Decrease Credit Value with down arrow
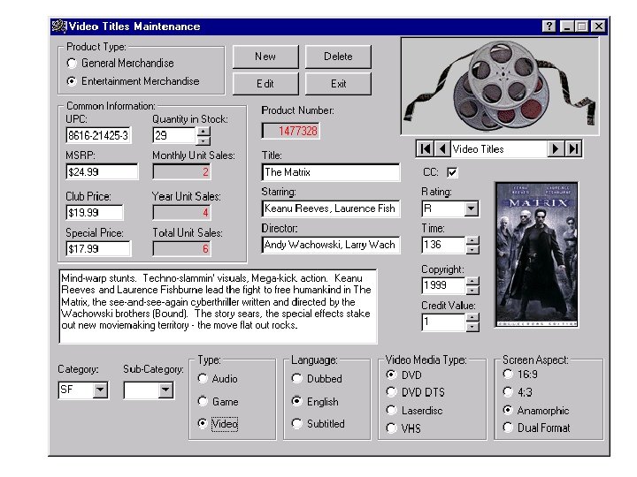 pos(472,327)
